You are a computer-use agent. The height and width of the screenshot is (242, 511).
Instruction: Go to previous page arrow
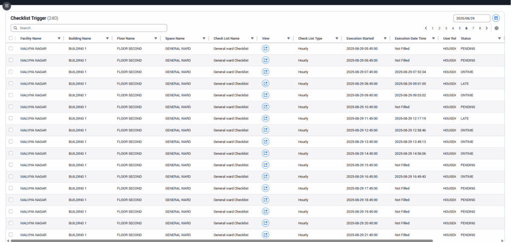coord(426,28)
